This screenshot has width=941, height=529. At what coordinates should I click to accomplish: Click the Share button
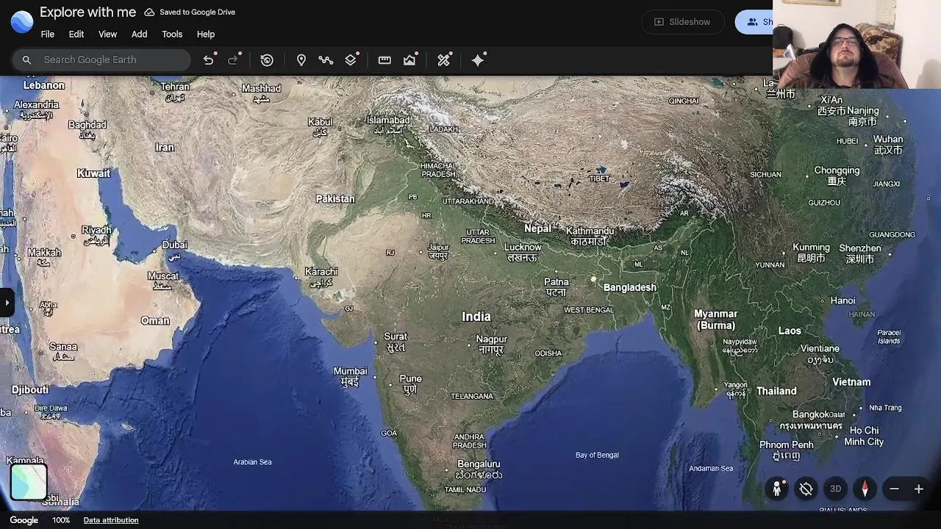(754, 22)
